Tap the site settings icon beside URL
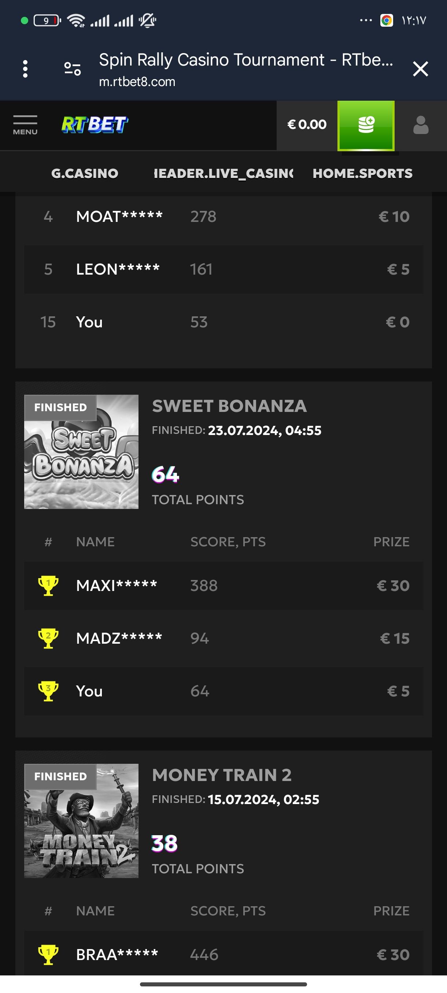 coord(72,69)
